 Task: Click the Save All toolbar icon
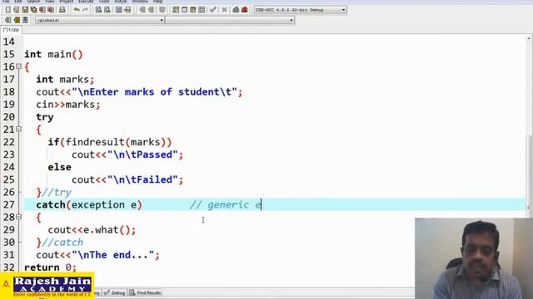coord(33,10)
